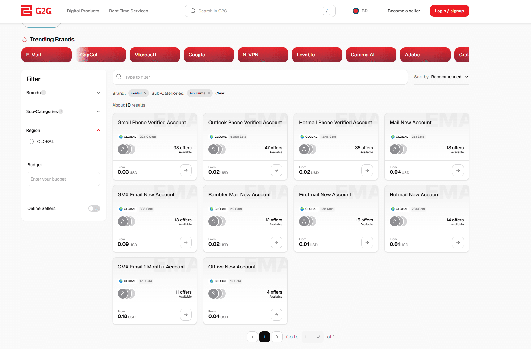Click the filter search magnifier icon
This screenshot has height=349, width=531.
119,77
